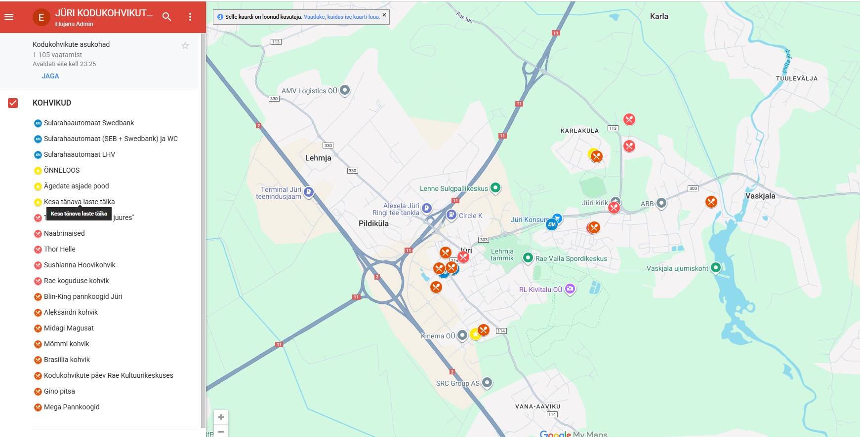Click the sidebar vertical scrollbar
Image resolution: width=860 pixels, height=437 pixels.
pyautogui.click(x=203, y=232)
